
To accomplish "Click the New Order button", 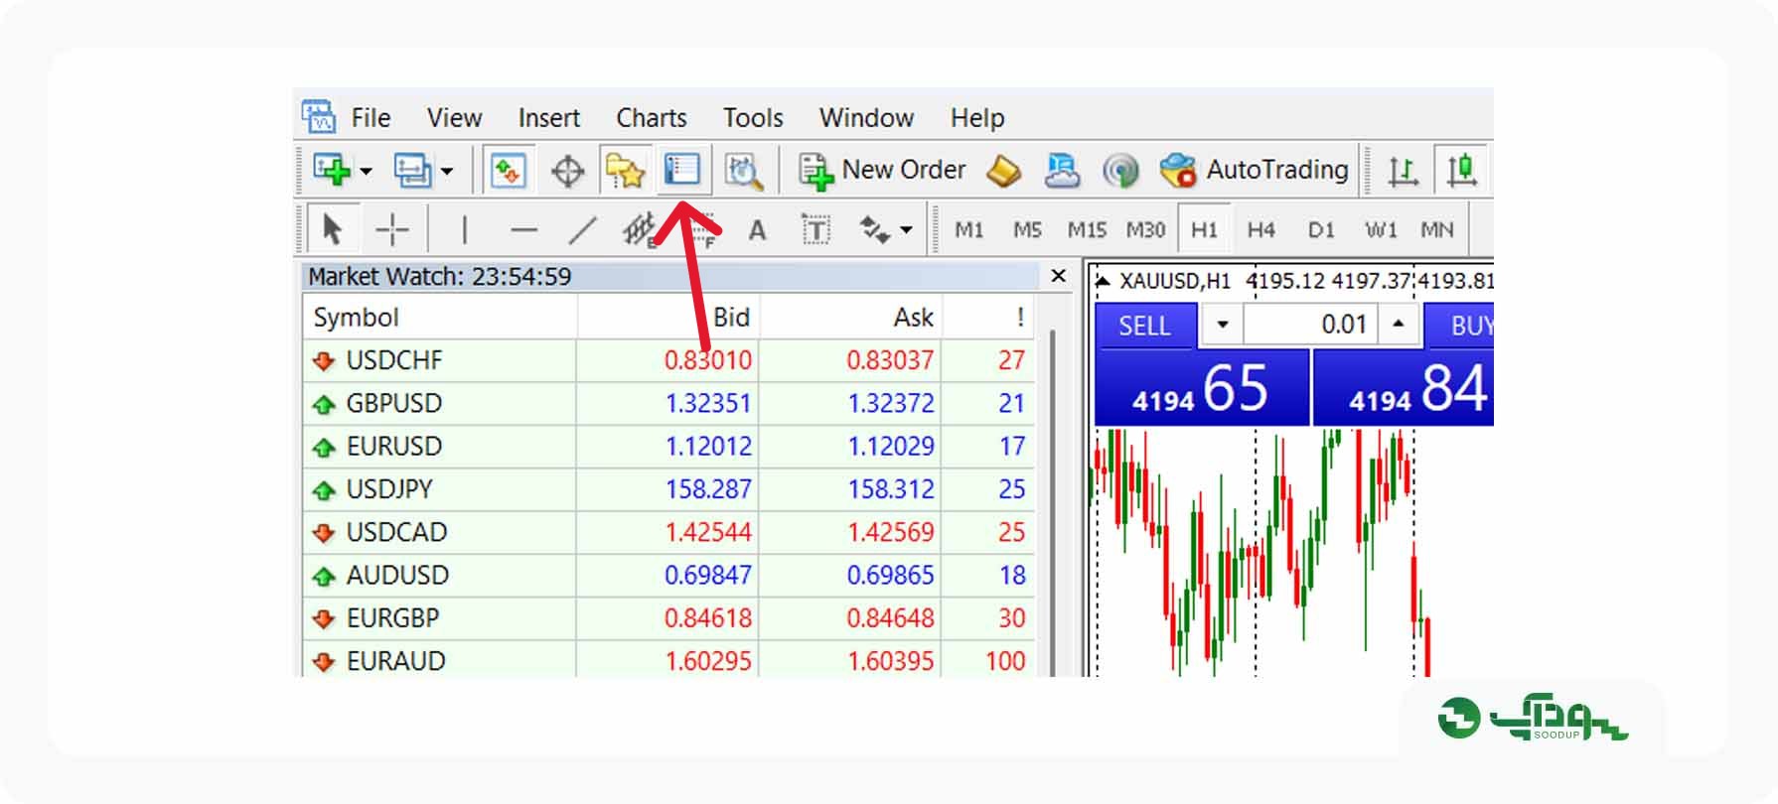I will [883, 171].
